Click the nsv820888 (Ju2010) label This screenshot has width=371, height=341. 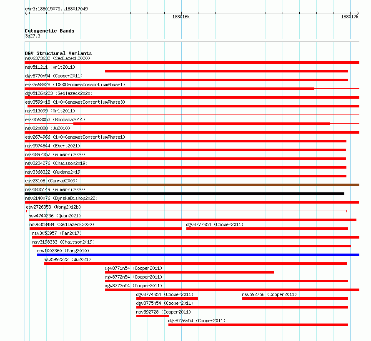[x=48, y=128]
